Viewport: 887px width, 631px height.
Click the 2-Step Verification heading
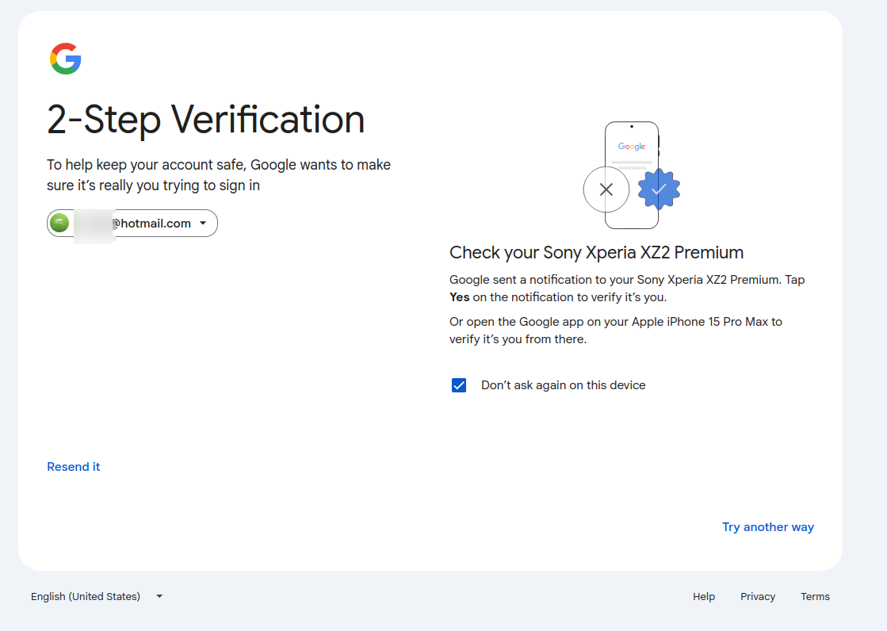(x=206, y=120)
